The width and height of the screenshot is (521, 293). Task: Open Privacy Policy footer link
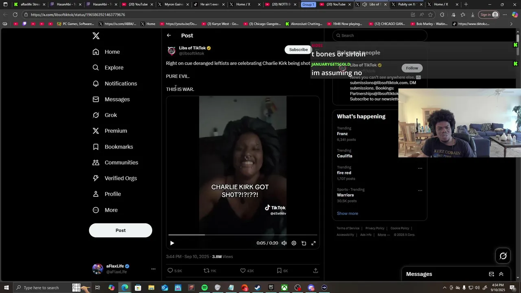[x=375, y=228]
